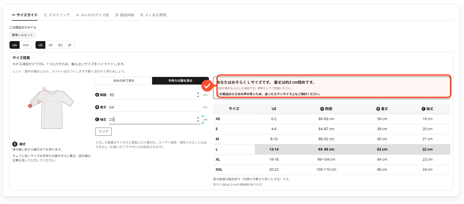Viewport: 464px width, 204px height.
Task: Click the B badge beside the 着丈 input
Action: 97,107
